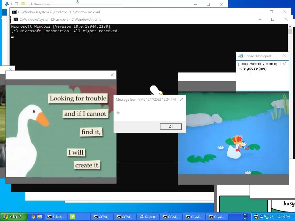Click the safely remove hardware tray icon
295x221 pixels.
click(261, 217)
